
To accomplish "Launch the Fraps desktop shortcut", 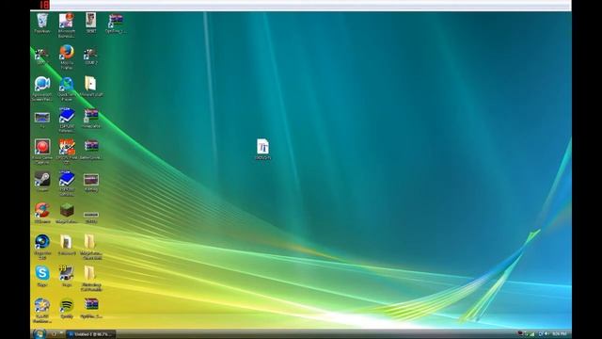I will pos(67,276).
